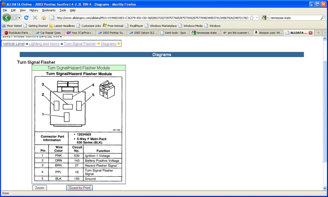Open the History menu
The image size is (328, 197).
tap(34, 10)
